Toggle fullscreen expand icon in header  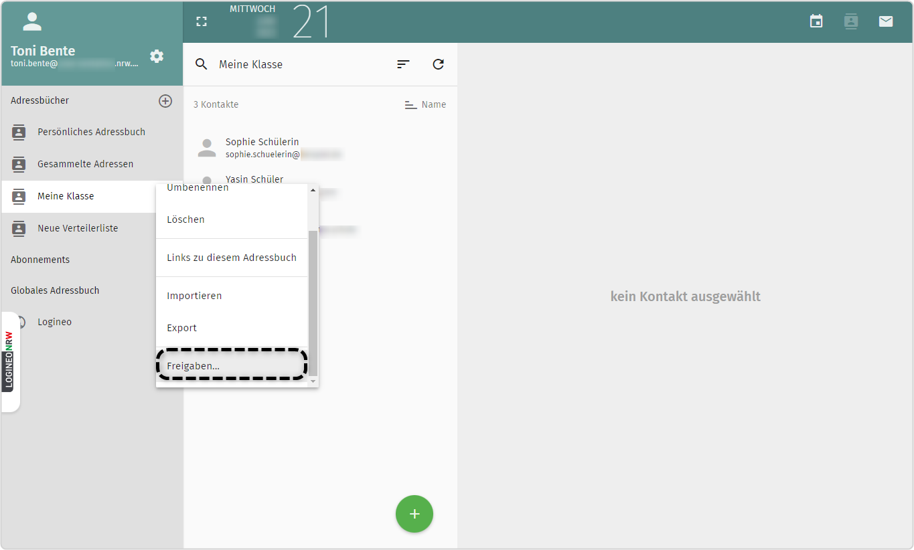click(202, 21)
